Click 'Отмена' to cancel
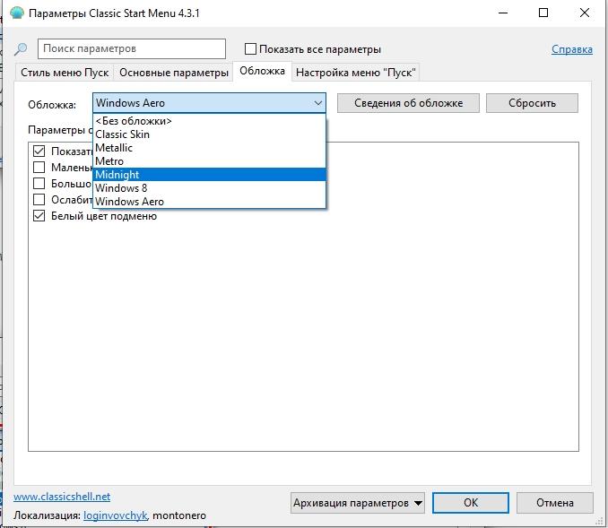The width and height of the screenshot is (608, 528). [x=555, y=503]
